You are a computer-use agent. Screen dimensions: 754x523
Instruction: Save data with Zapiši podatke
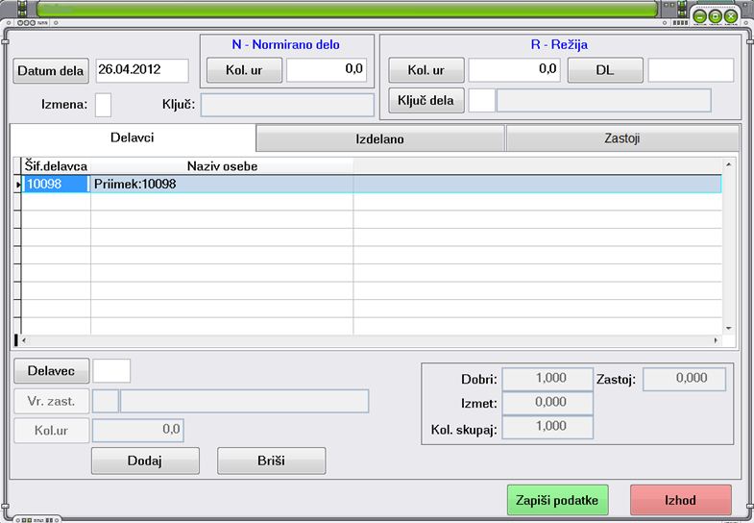click(x=557, y=500)
